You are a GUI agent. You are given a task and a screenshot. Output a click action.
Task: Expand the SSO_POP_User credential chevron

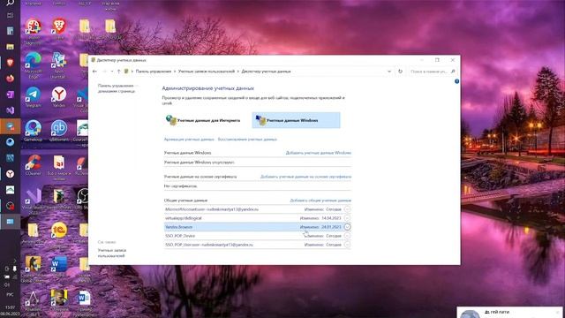pos(347,245)
